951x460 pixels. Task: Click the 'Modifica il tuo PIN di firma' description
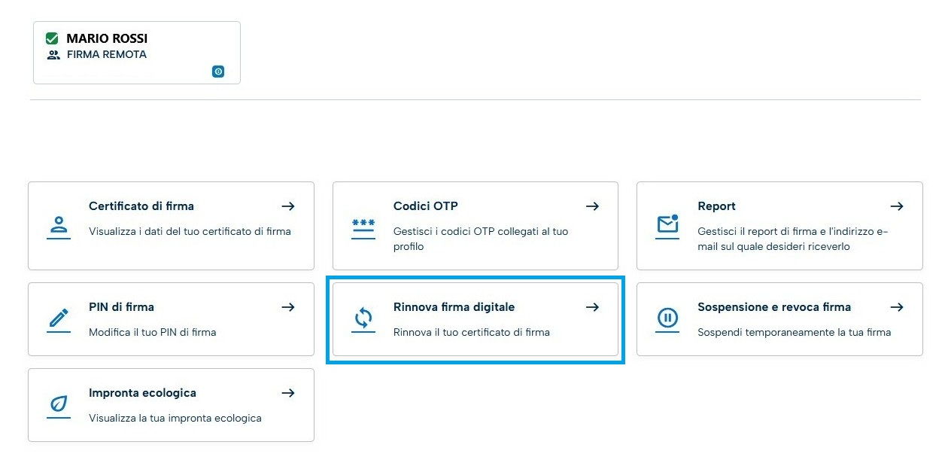(x=152, y=332)
